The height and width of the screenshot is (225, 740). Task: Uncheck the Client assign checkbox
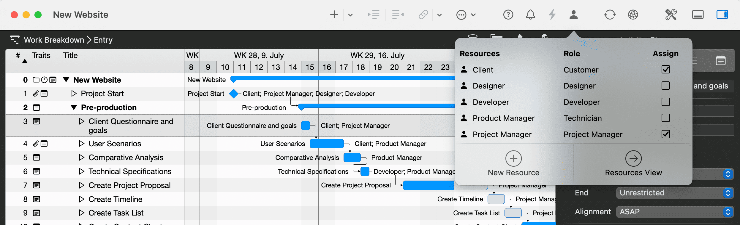(x=665, y=70)
